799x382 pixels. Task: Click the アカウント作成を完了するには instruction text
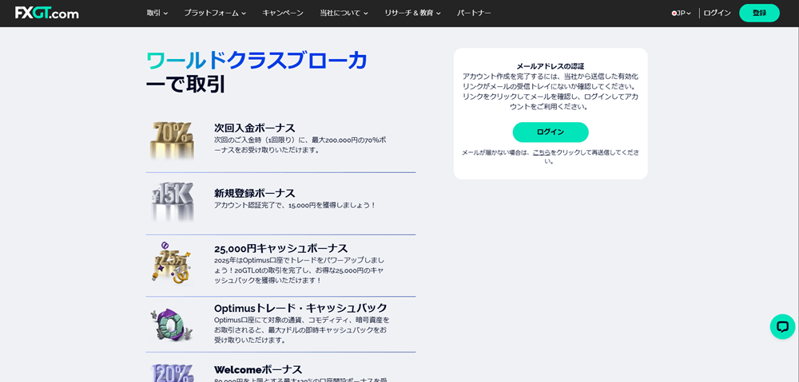(x=551, y=92)
